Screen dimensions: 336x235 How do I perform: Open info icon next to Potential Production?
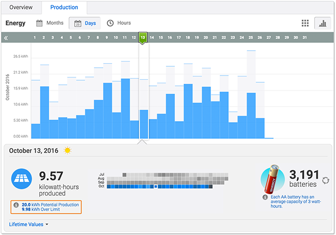[x=16, y=205]
